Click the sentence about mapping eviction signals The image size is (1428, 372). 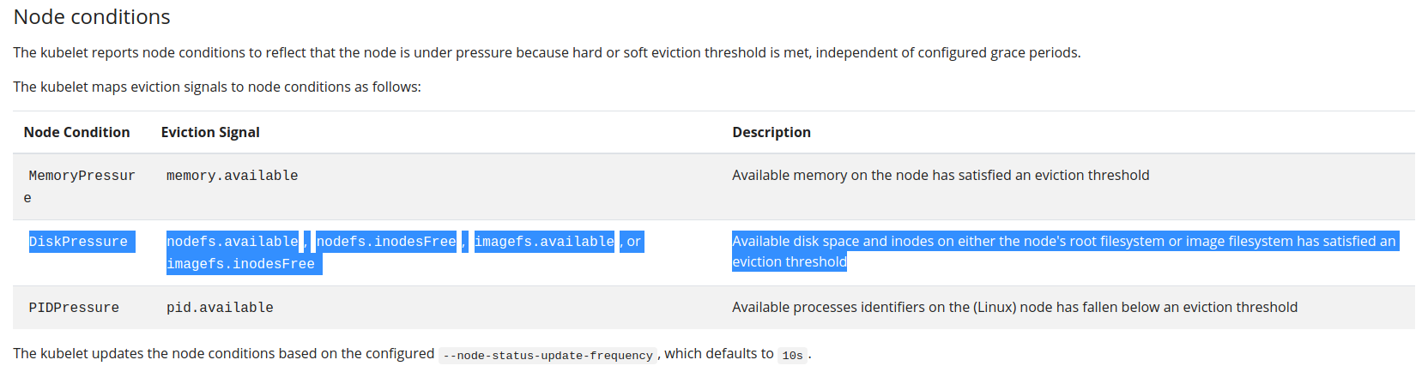point(217,87)
